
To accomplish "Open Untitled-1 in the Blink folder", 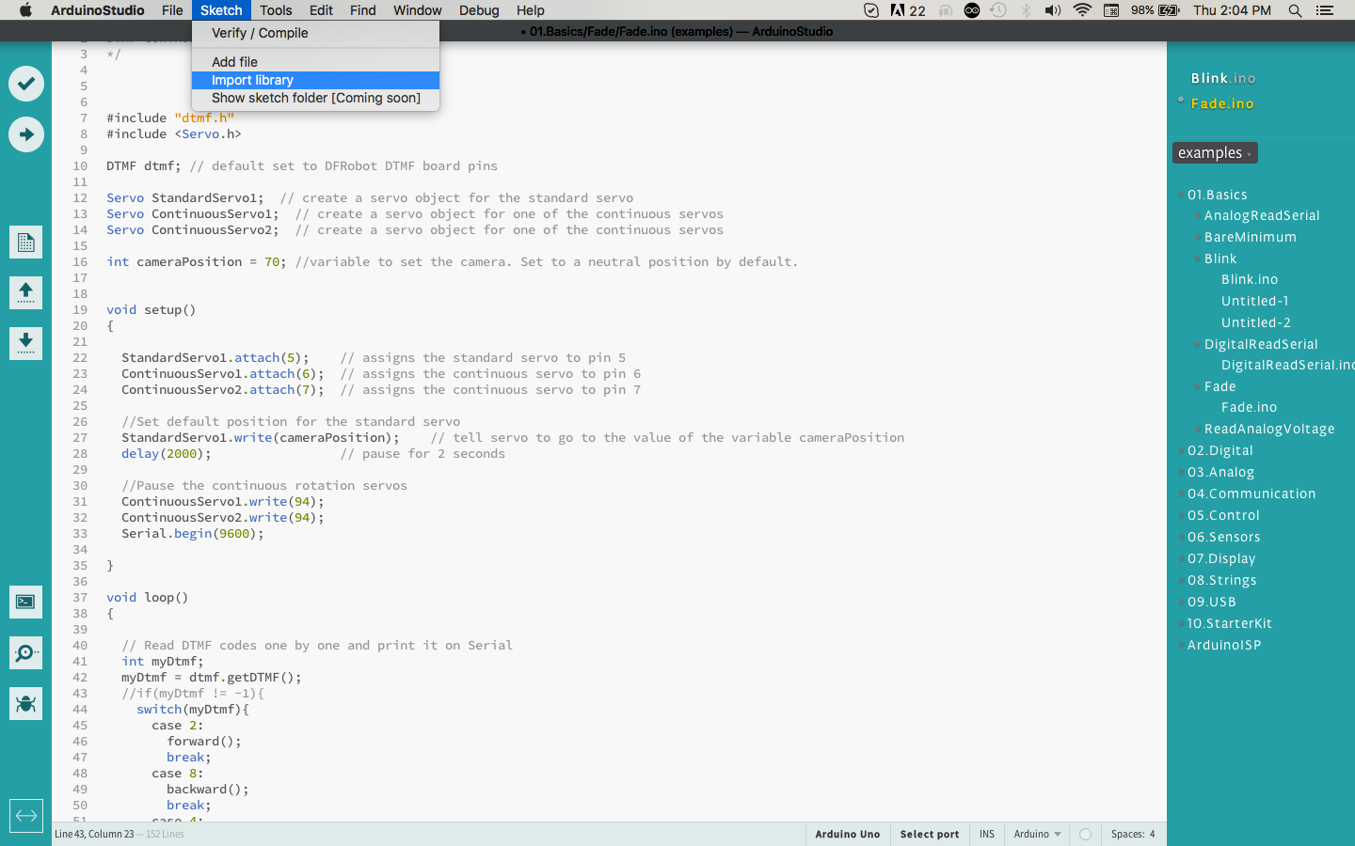I will coord(1255,301).
